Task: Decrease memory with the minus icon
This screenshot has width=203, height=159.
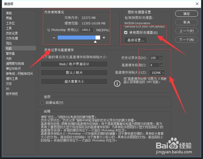Action: [x=54, y=38]
